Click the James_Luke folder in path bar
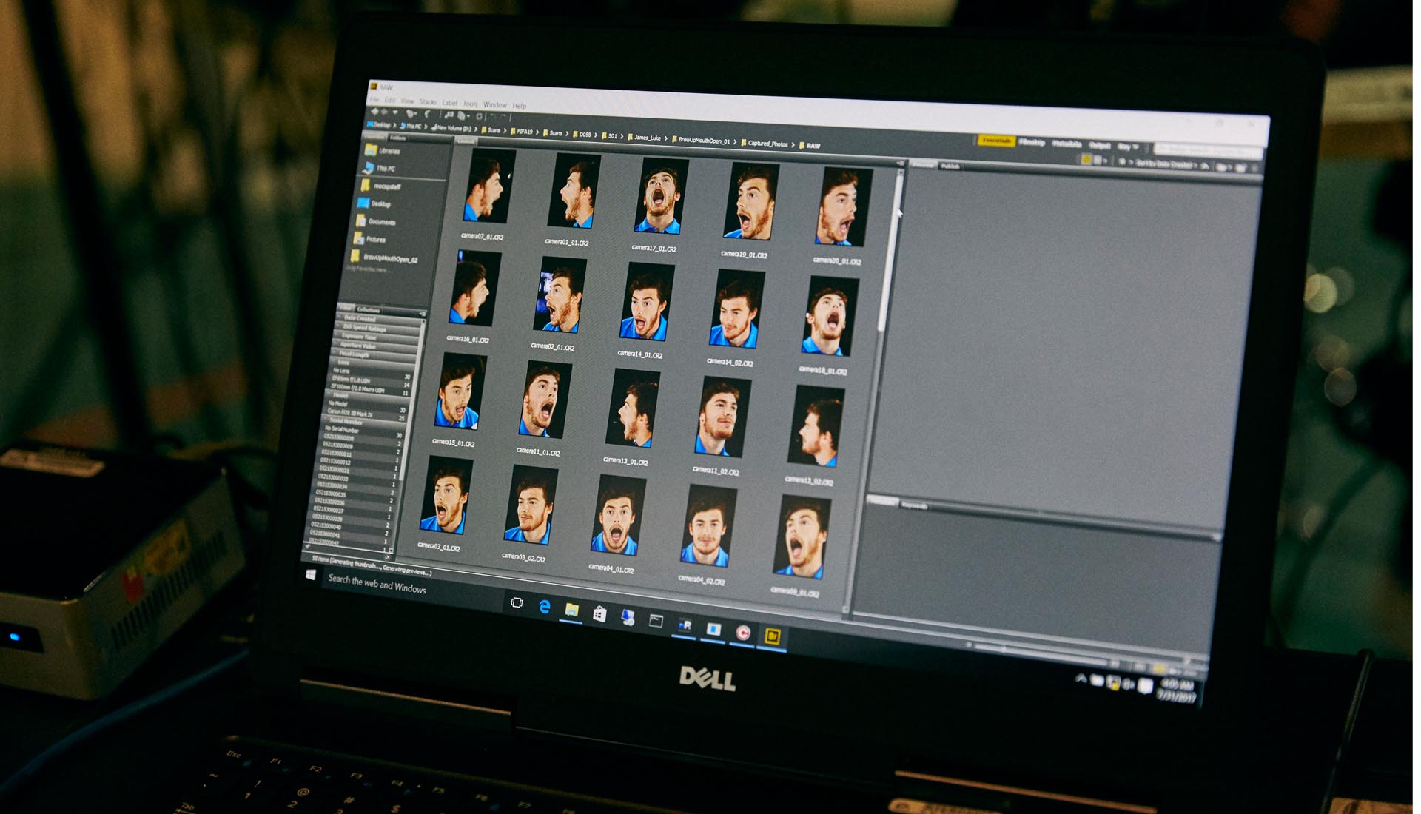This screenshot has height=814, width=1421. [646, 138]
